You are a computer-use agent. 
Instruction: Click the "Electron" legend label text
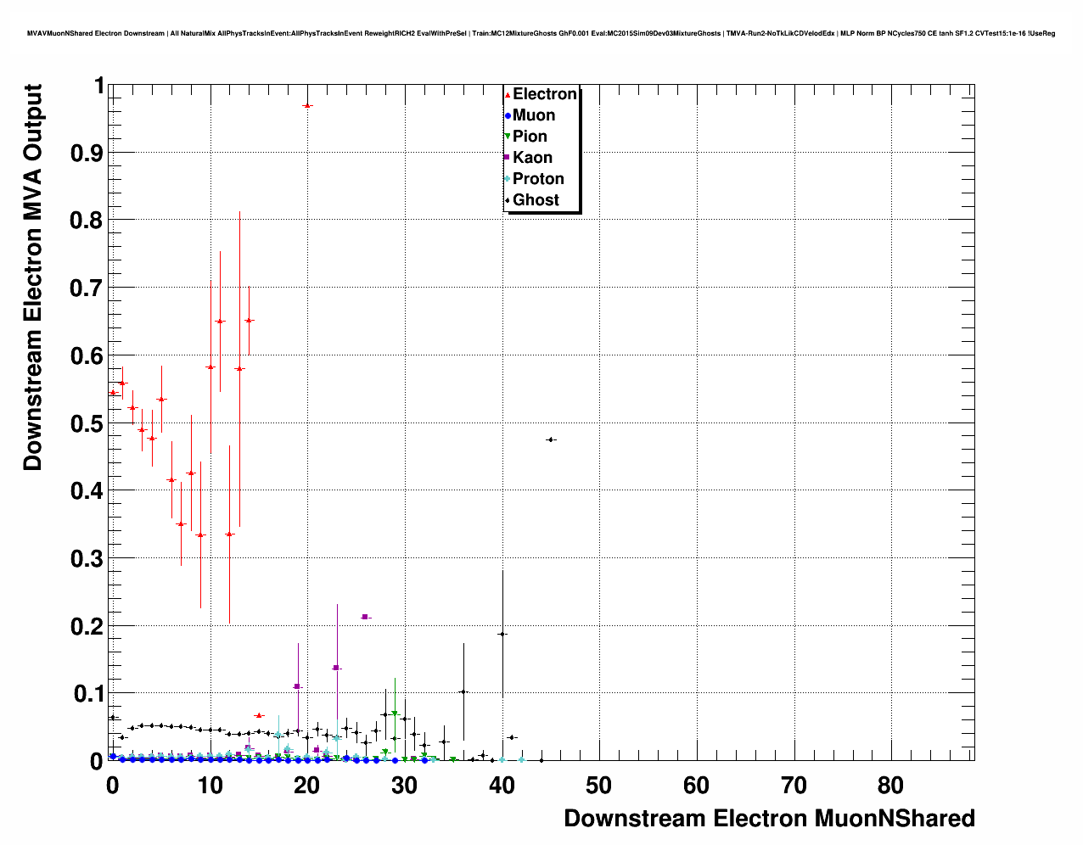coord(544,94)
